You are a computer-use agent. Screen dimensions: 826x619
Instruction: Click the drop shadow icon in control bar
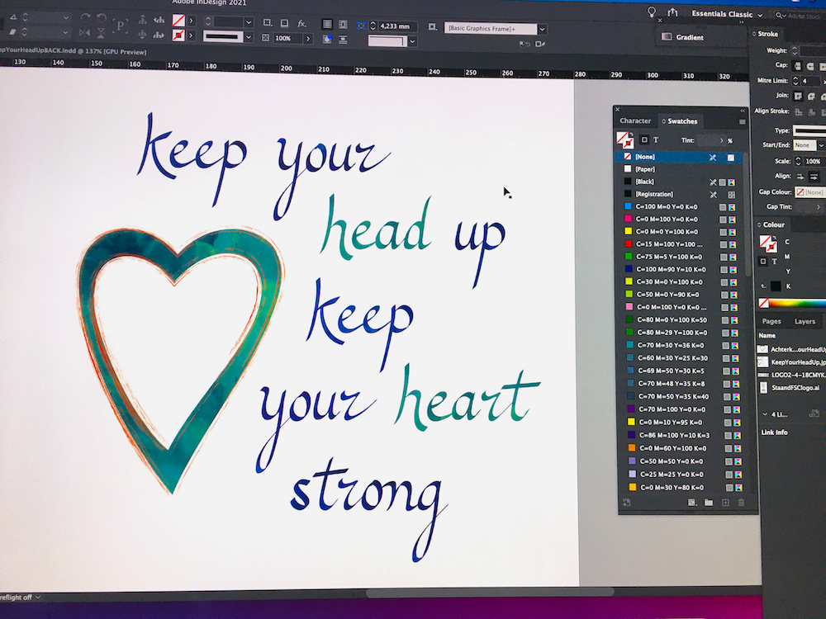coord(284,23)
